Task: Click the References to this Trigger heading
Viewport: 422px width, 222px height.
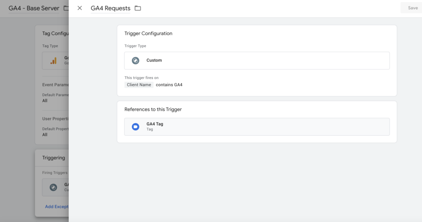Action: [x=153, y=109]
